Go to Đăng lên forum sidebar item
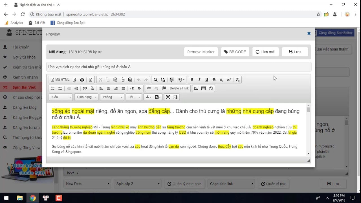 pos(26,127)
